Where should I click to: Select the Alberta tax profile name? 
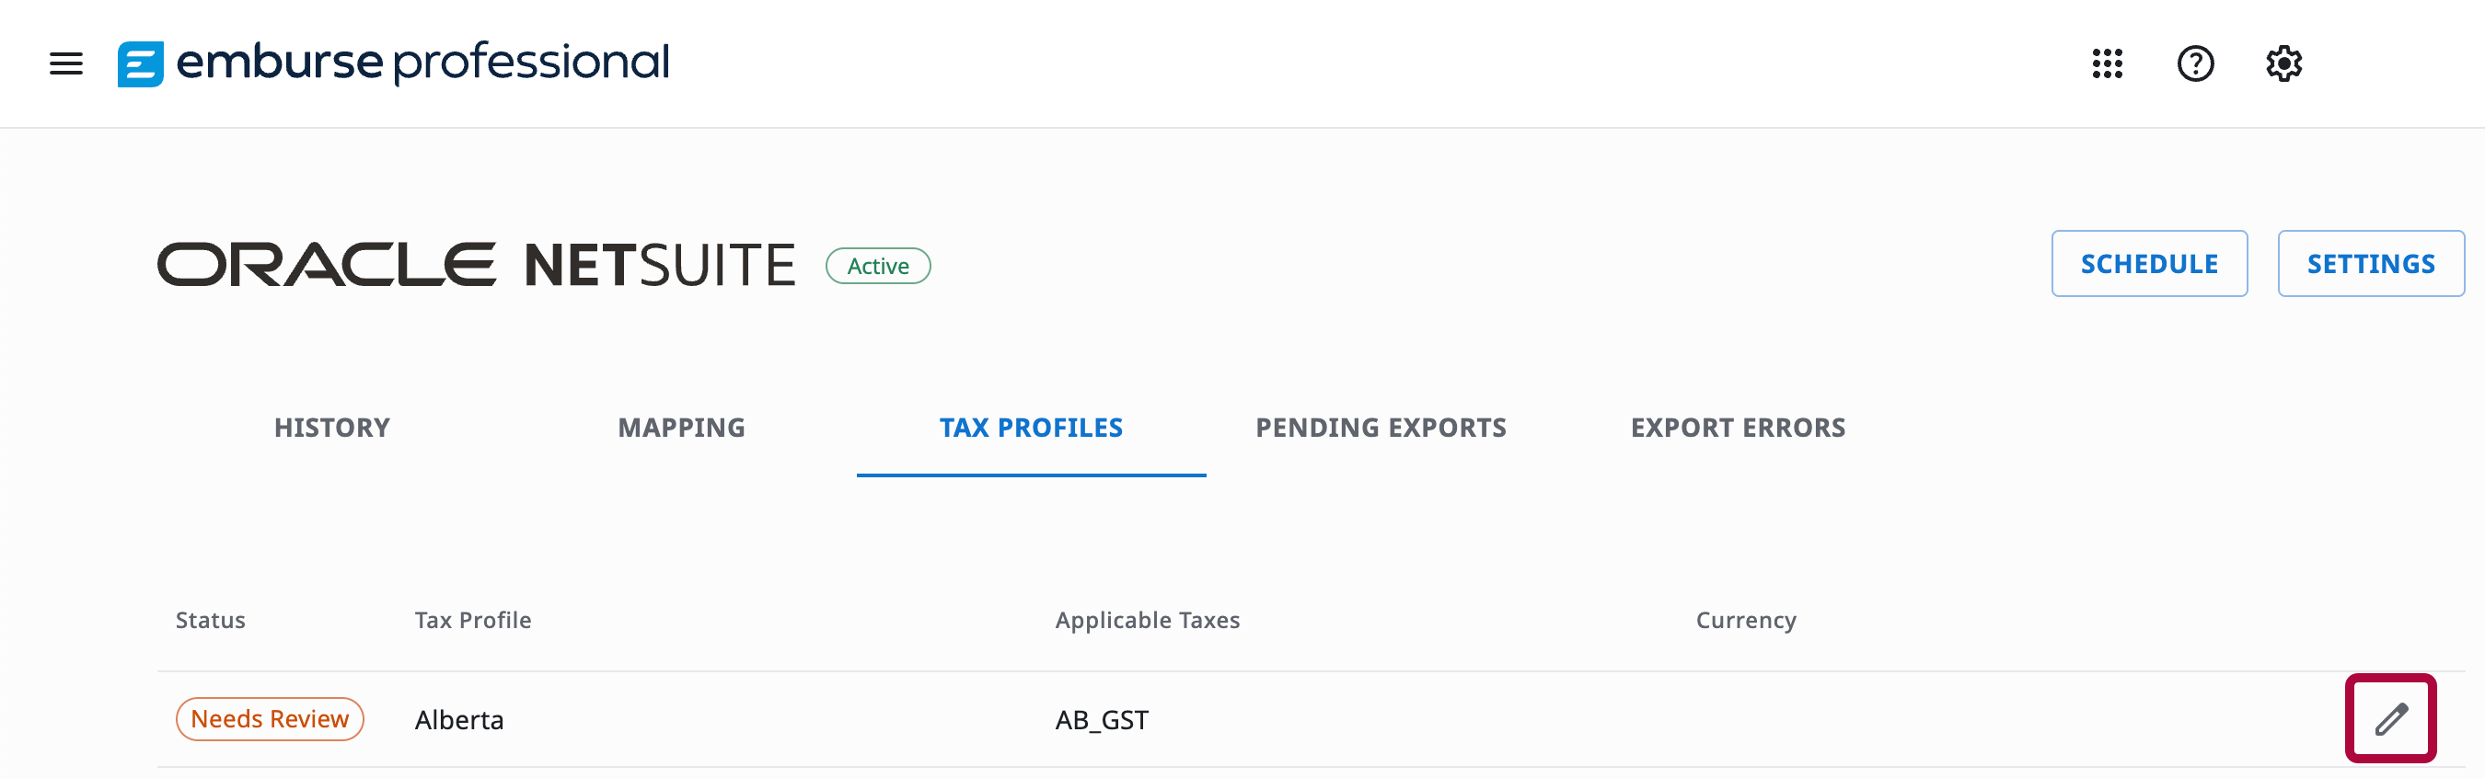tap(459, 720)
